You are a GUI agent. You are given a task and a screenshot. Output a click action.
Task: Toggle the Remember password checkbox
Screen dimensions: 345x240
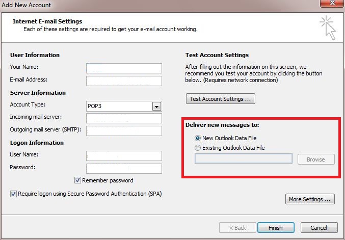(x=78, y=180)
